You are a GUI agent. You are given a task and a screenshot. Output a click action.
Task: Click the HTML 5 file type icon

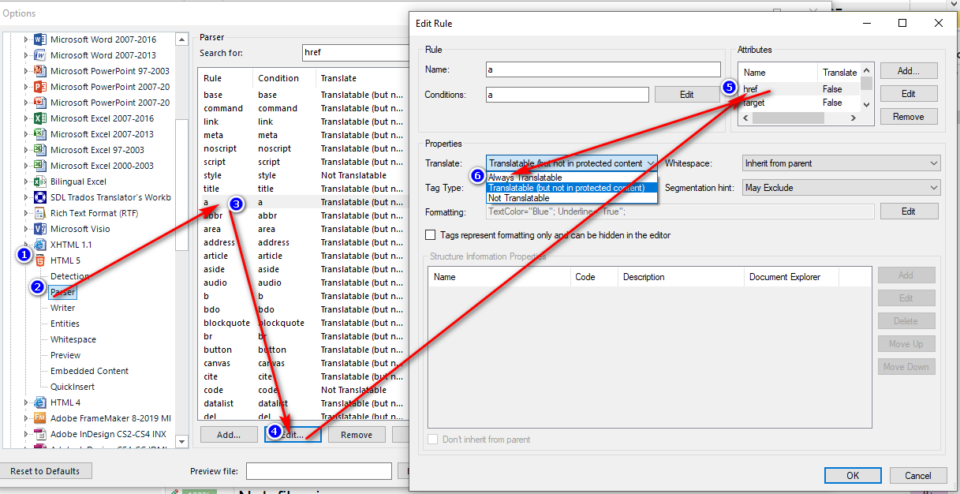pyautogui.click(x=39, y=260)
